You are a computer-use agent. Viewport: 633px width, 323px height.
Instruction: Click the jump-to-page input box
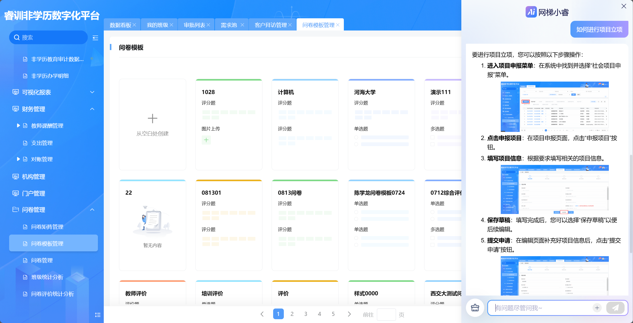(386, 315)
